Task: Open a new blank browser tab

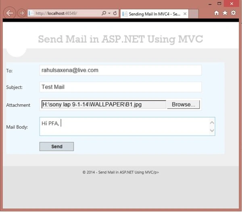Action: click(193, 14)
